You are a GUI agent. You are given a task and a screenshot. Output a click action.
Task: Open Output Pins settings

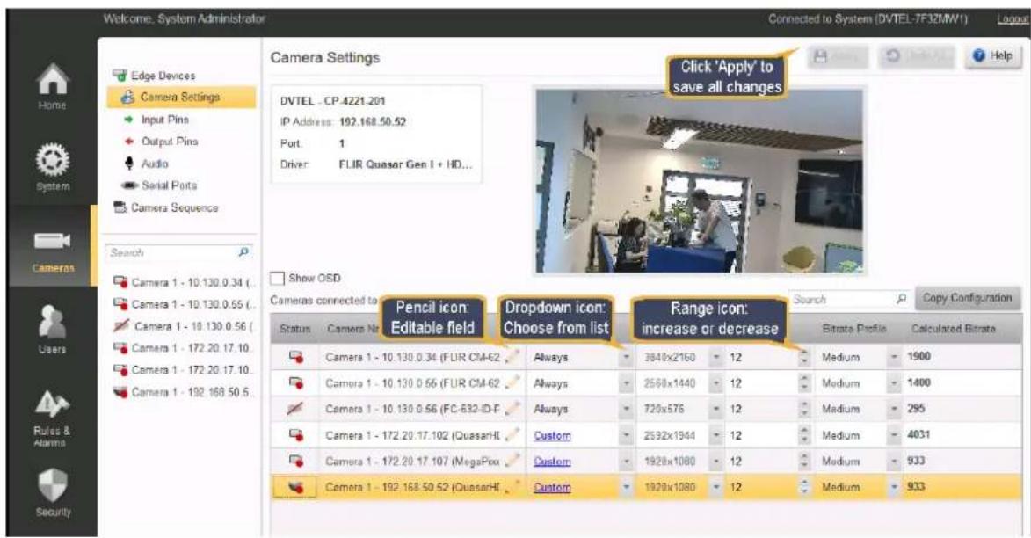[161, 142]
